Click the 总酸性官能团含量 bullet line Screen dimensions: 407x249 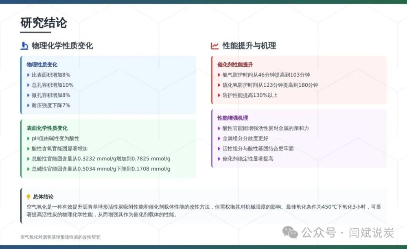point(101,159)
